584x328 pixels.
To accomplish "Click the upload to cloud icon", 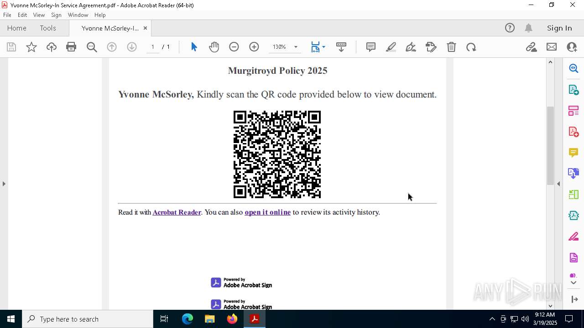I will point(52,47).
